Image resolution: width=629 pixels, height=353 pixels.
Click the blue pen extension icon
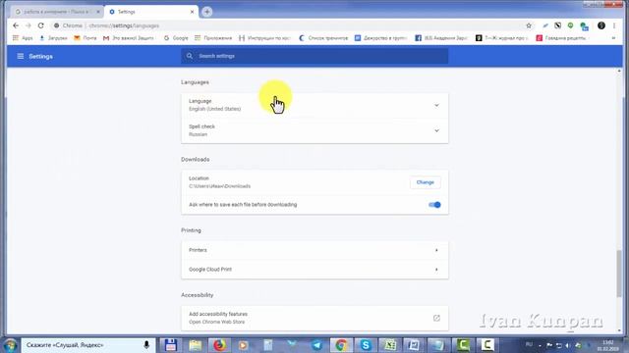545,25
